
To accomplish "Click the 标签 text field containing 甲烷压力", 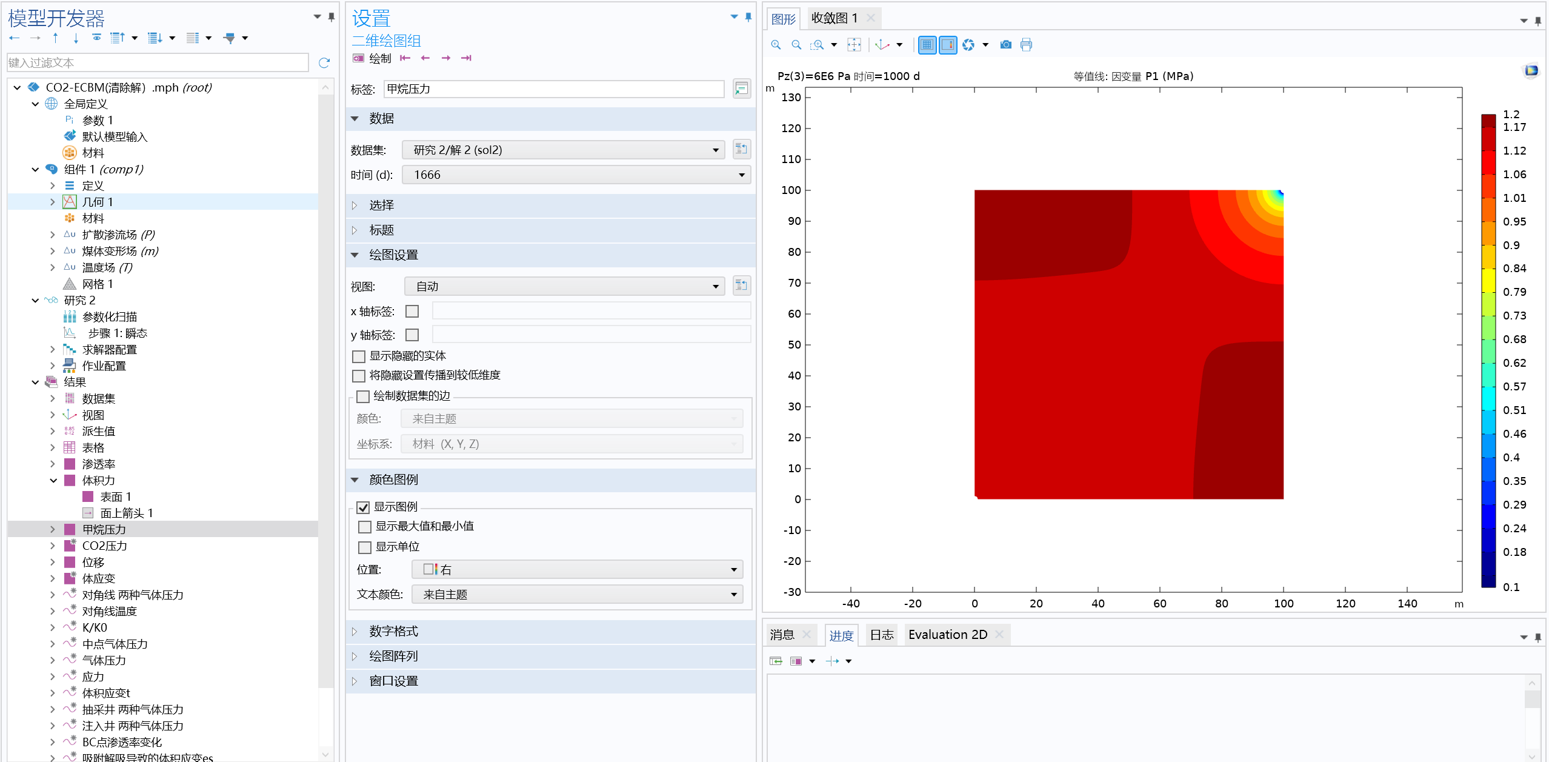I will pyautogui.click(x=553, y=89).
